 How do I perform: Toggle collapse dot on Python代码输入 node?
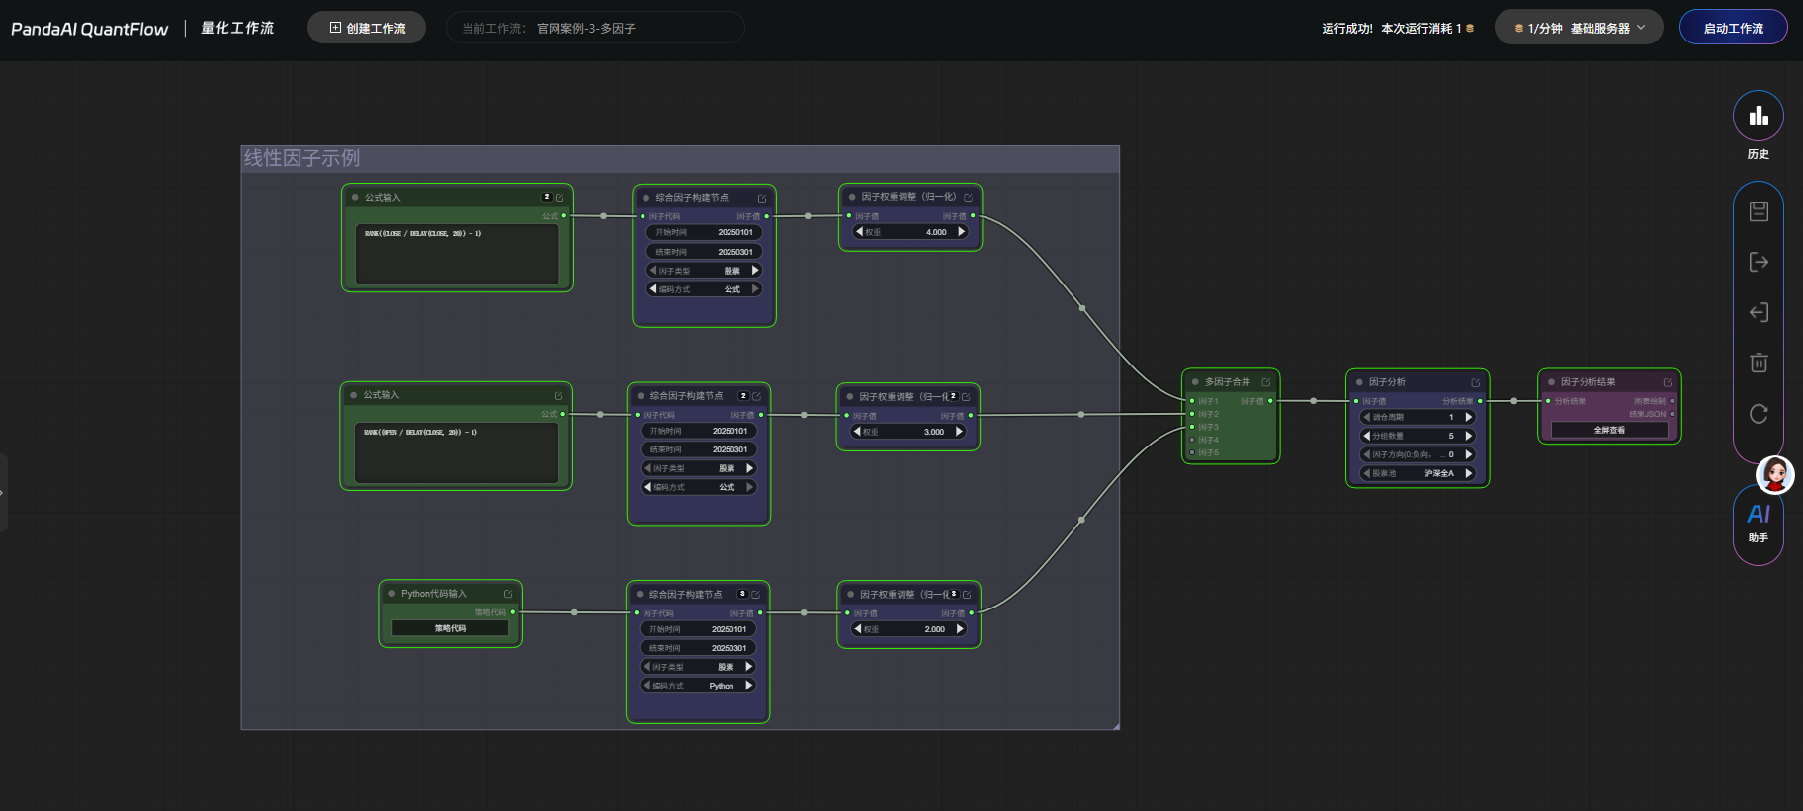point(392,594)
